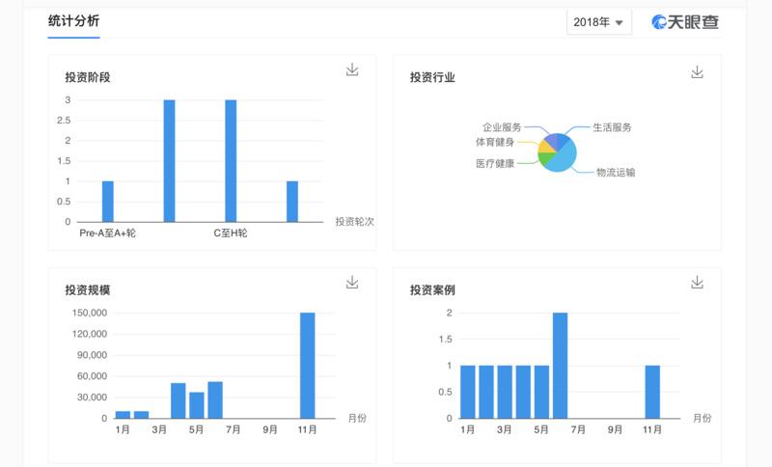Click the 企业服务 pie label

click(x=502, y=127)
